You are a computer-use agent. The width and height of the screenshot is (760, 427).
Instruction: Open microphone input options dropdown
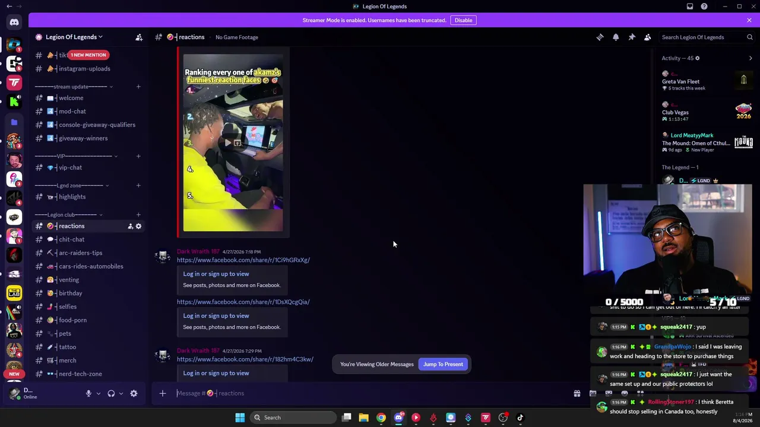99,393
